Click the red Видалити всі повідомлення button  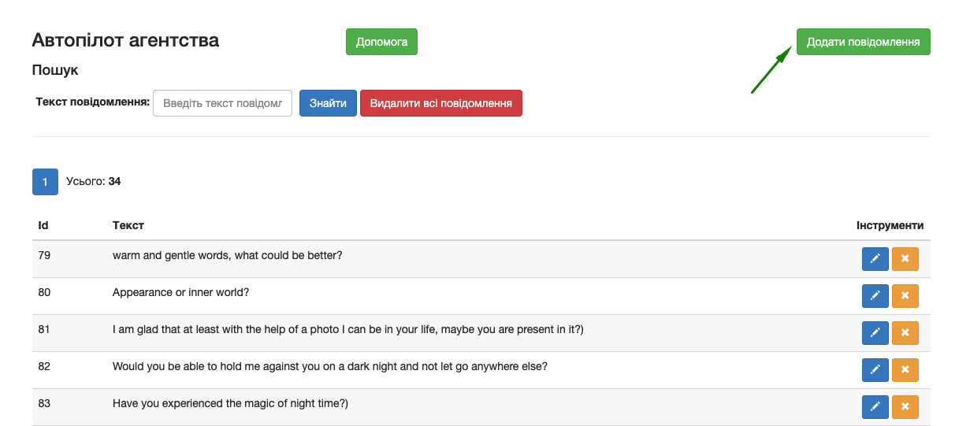point(440,103)
